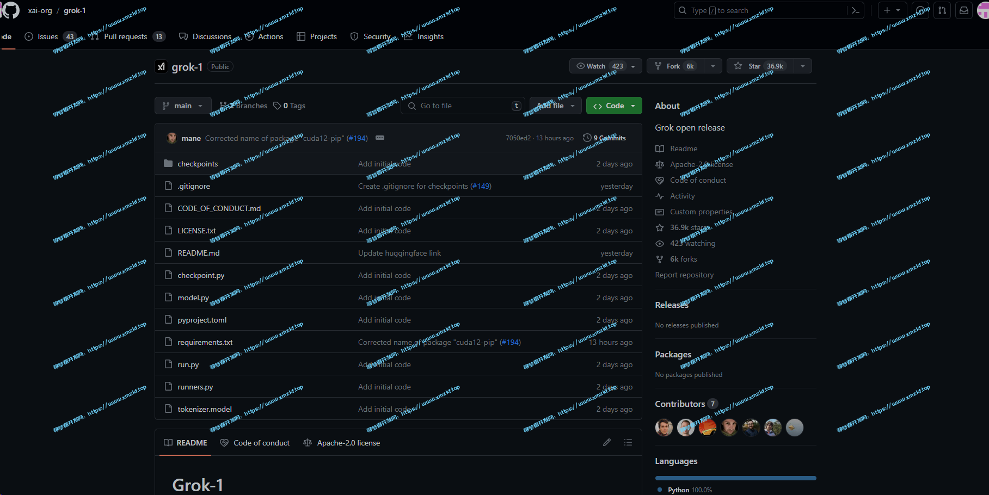Expand the Fork options caret
Image resolution: width=989 pixels, height=495 pixels.
click(713, 66)
